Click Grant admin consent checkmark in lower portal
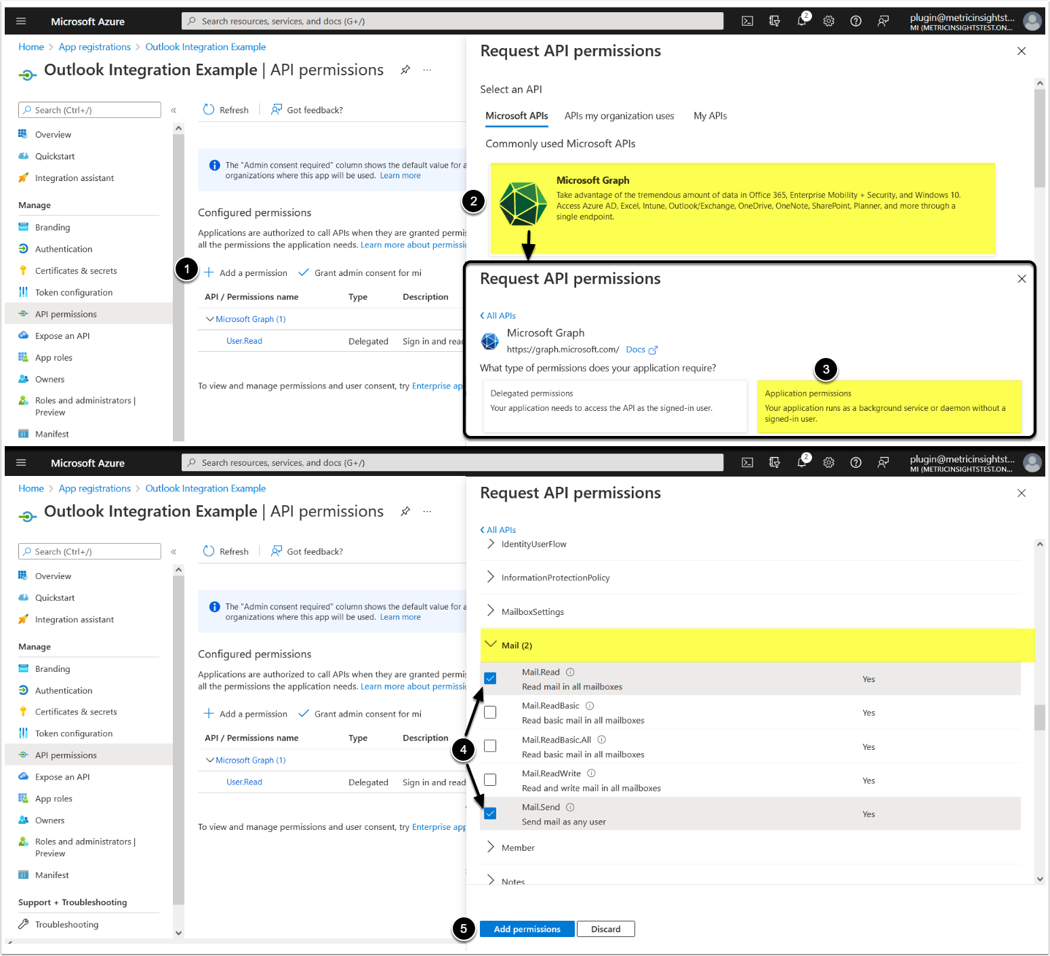Image resolution: width=1050 pixels, height=956 pixels. click(x=304, y=713)
